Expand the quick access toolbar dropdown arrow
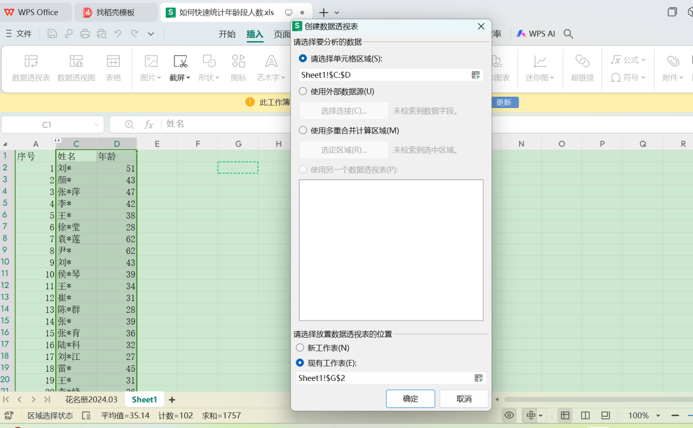 [151, 34]
